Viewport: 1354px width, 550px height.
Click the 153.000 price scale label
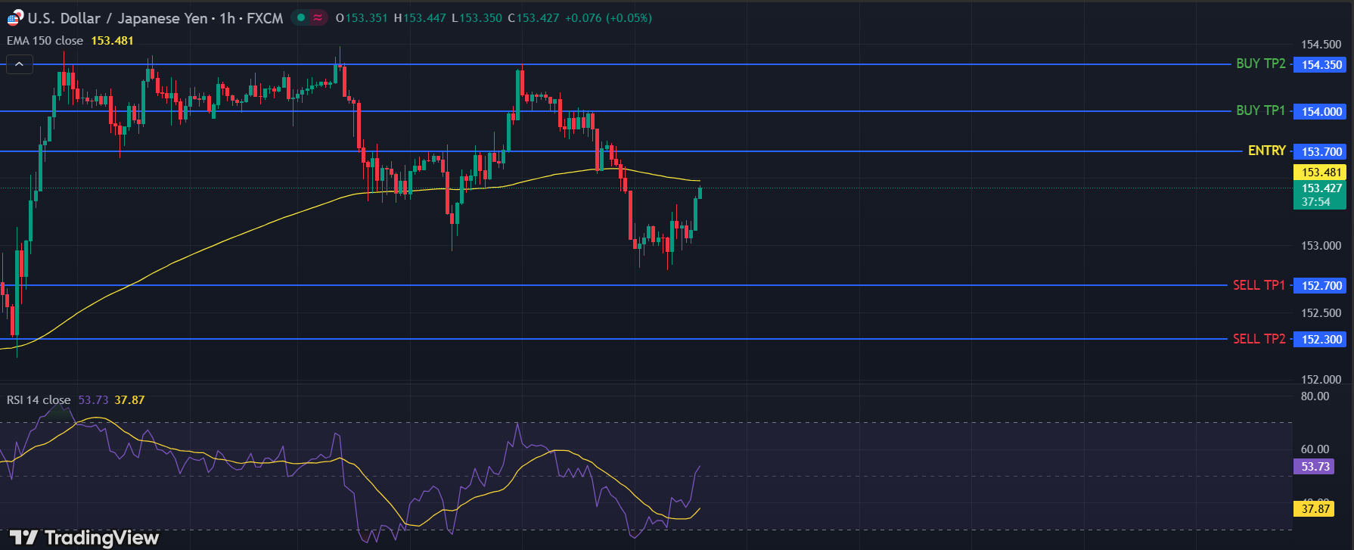[1321, 246]
